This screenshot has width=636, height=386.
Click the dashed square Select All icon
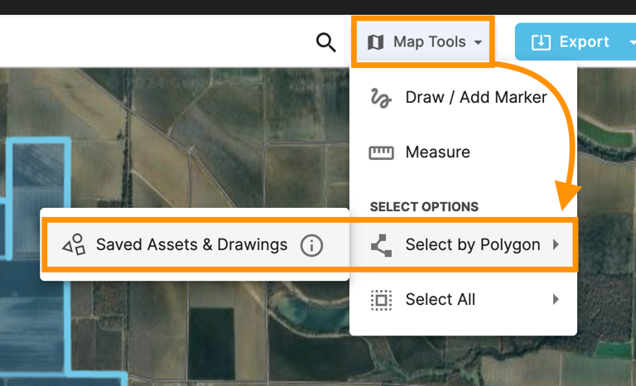(381, 300)
